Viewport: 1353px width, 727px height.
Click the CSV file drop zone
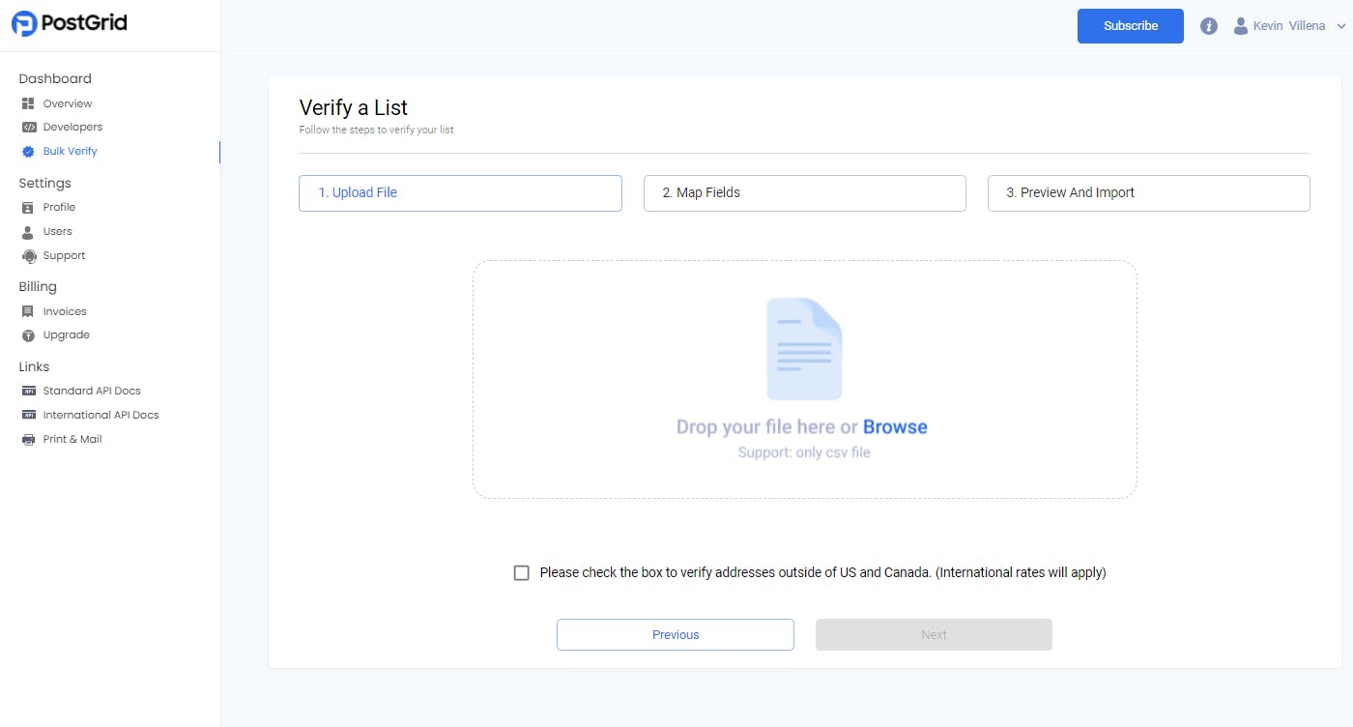pyautogui.click(x=804, y=379)
